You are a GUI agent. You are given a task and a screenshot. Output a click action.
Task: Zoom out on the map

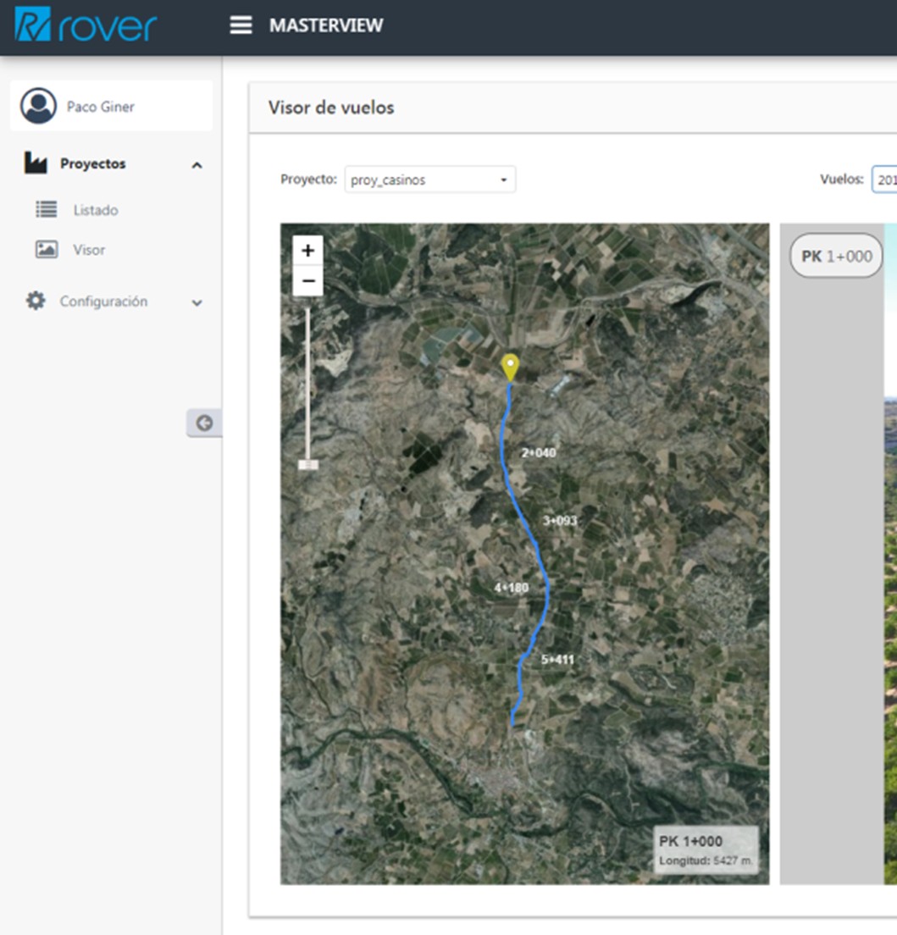[307, 280]
